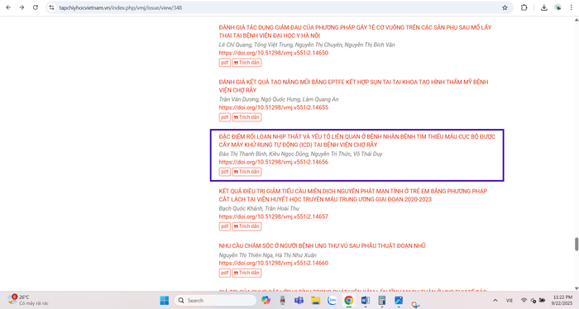Open Calculator from the taskbar
Screen dimensions: 579x309
[382, 301]
